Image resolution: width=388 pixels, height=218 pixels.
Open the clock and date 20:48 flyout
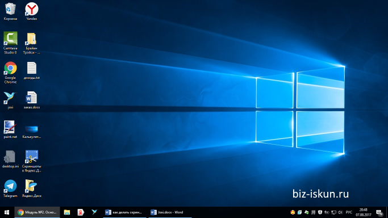pos(363,212)
